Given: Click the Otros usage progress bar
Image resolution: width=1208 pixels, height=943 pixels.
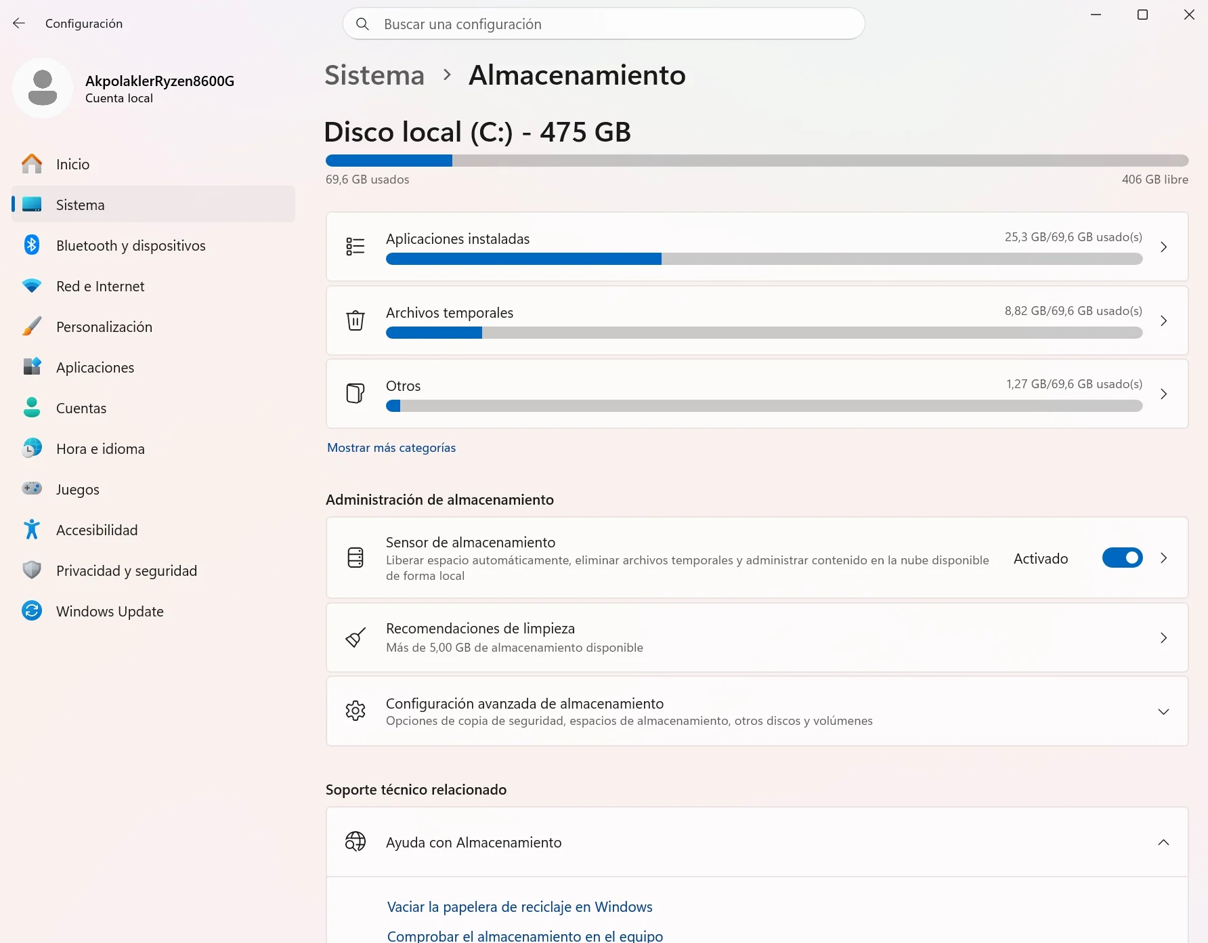Looking at the screenshot, I should point(764,406).
